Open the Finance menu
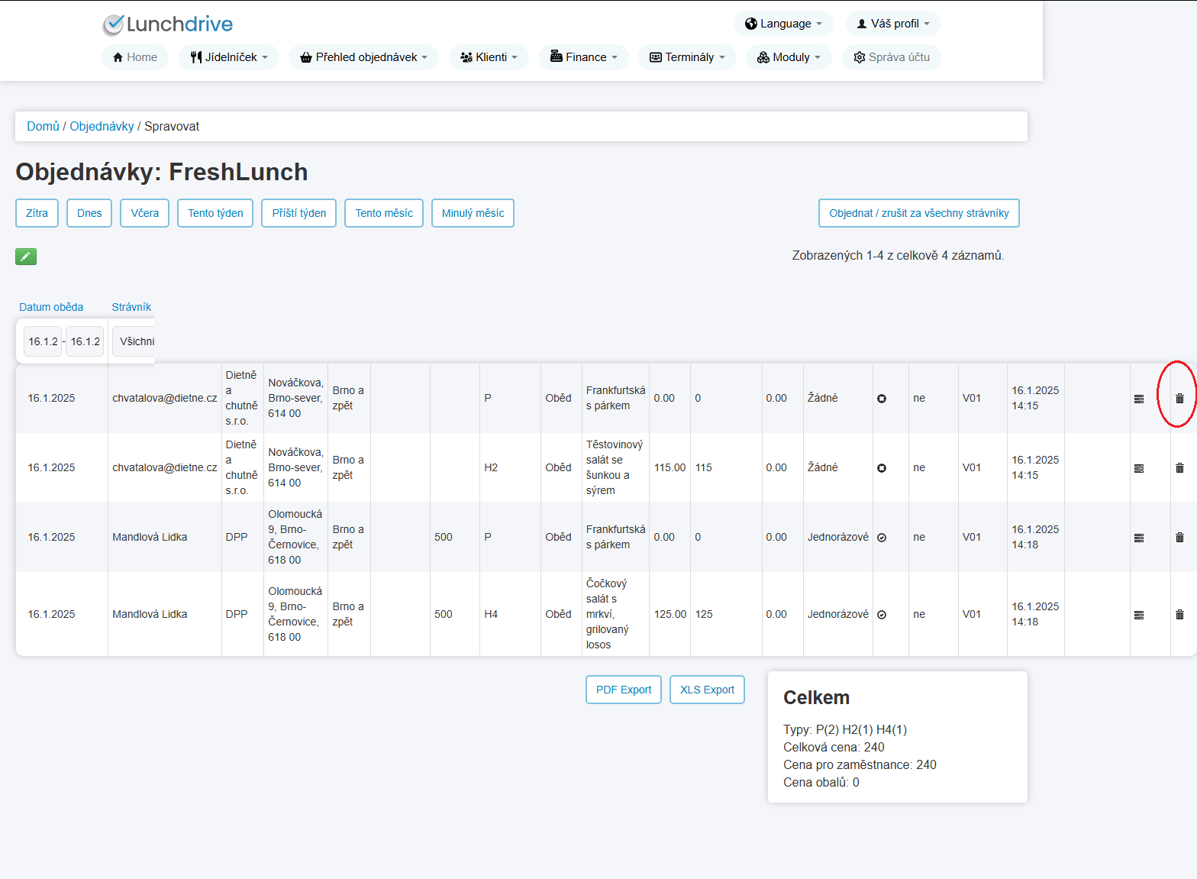This screenshot has width=1197, height=879. coord(583,57)
